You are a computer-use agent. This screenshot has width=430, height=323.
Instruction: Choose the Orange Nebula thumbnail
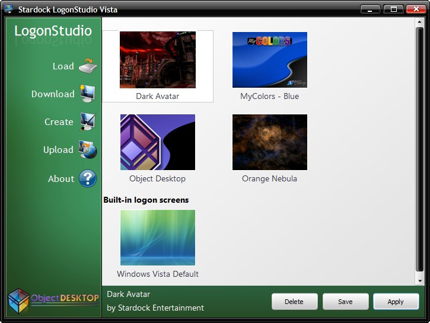click(270, 142)
